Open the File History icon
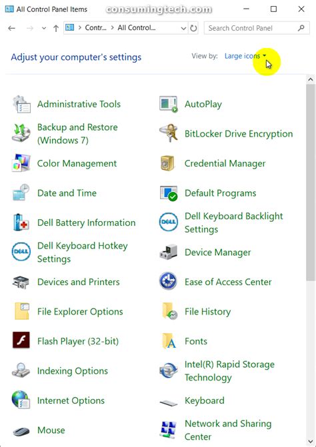316x447 pixels. pos(170,311)
